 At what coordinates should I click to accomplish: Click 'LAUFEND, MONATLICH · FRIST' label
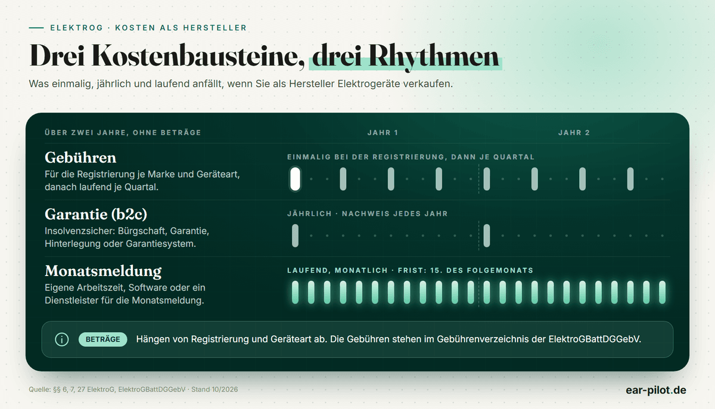point(410,270)
